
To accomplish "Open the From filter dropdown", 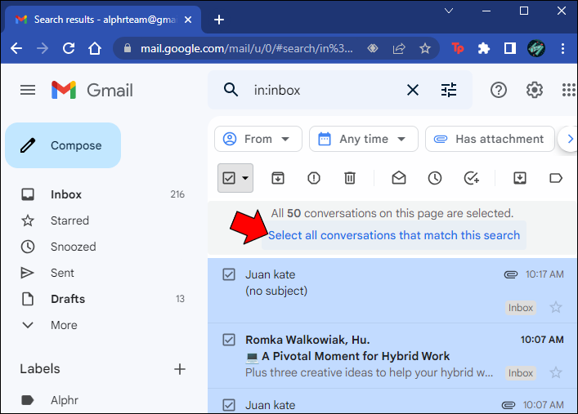I will [258, 139].
